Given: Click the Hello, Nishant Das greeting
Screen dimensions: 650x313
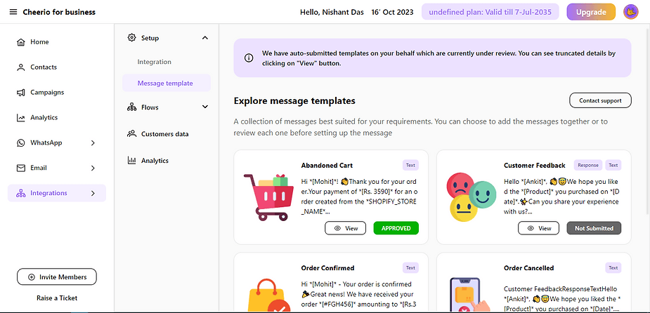Looking at the screenshot, I should 332,12.
